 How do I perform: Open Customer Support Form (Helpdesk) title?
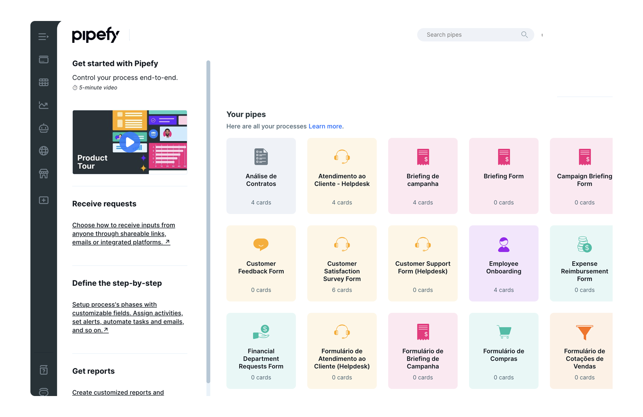[x=423, y=267]
